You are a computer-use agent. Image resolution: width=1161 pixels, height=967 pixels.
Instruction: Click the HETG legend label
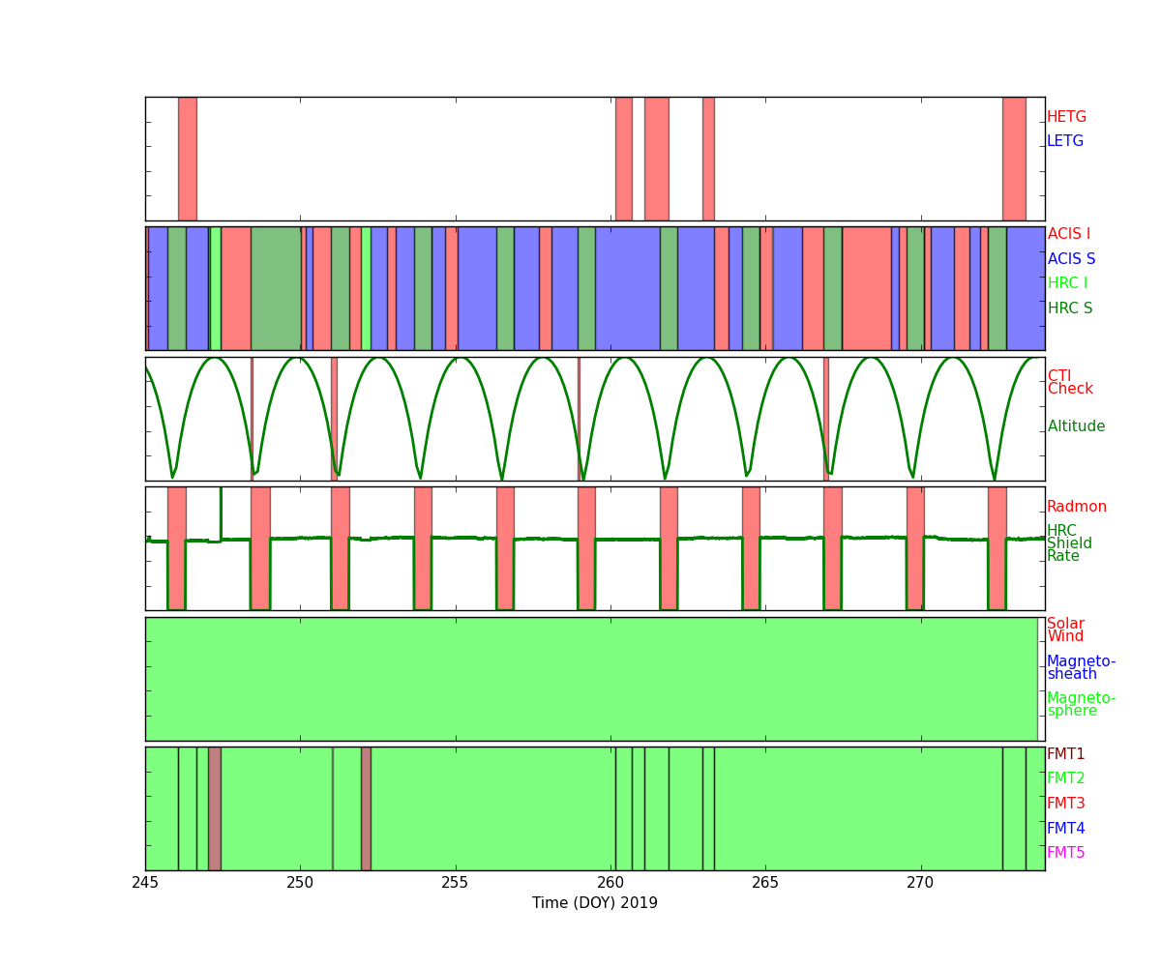point(1066,117)
